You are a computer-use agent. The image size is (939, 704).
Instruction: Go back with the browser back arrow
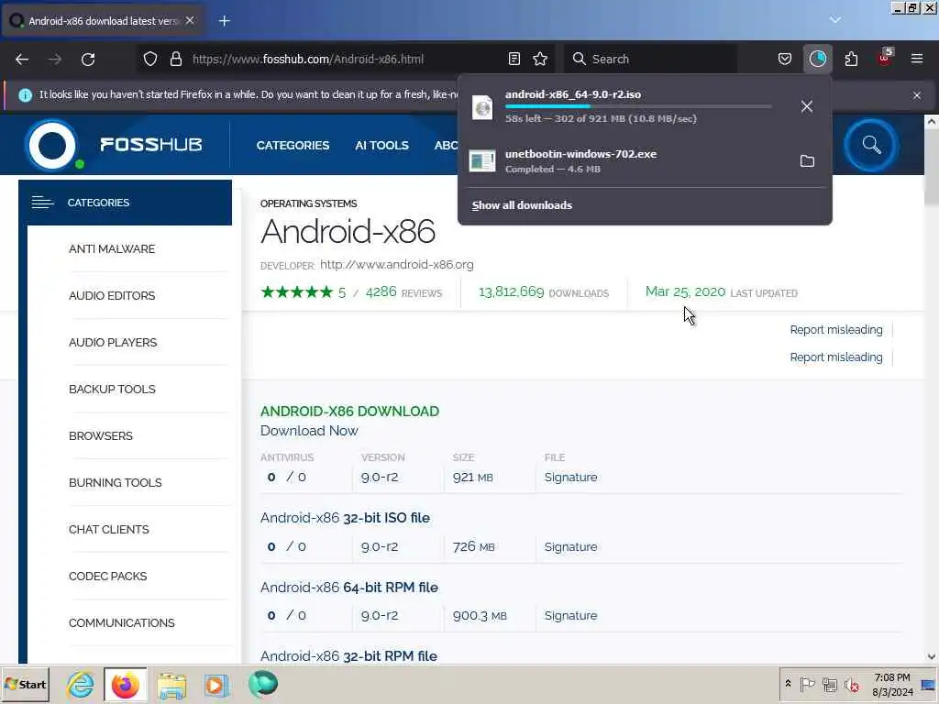click(22, 60)
